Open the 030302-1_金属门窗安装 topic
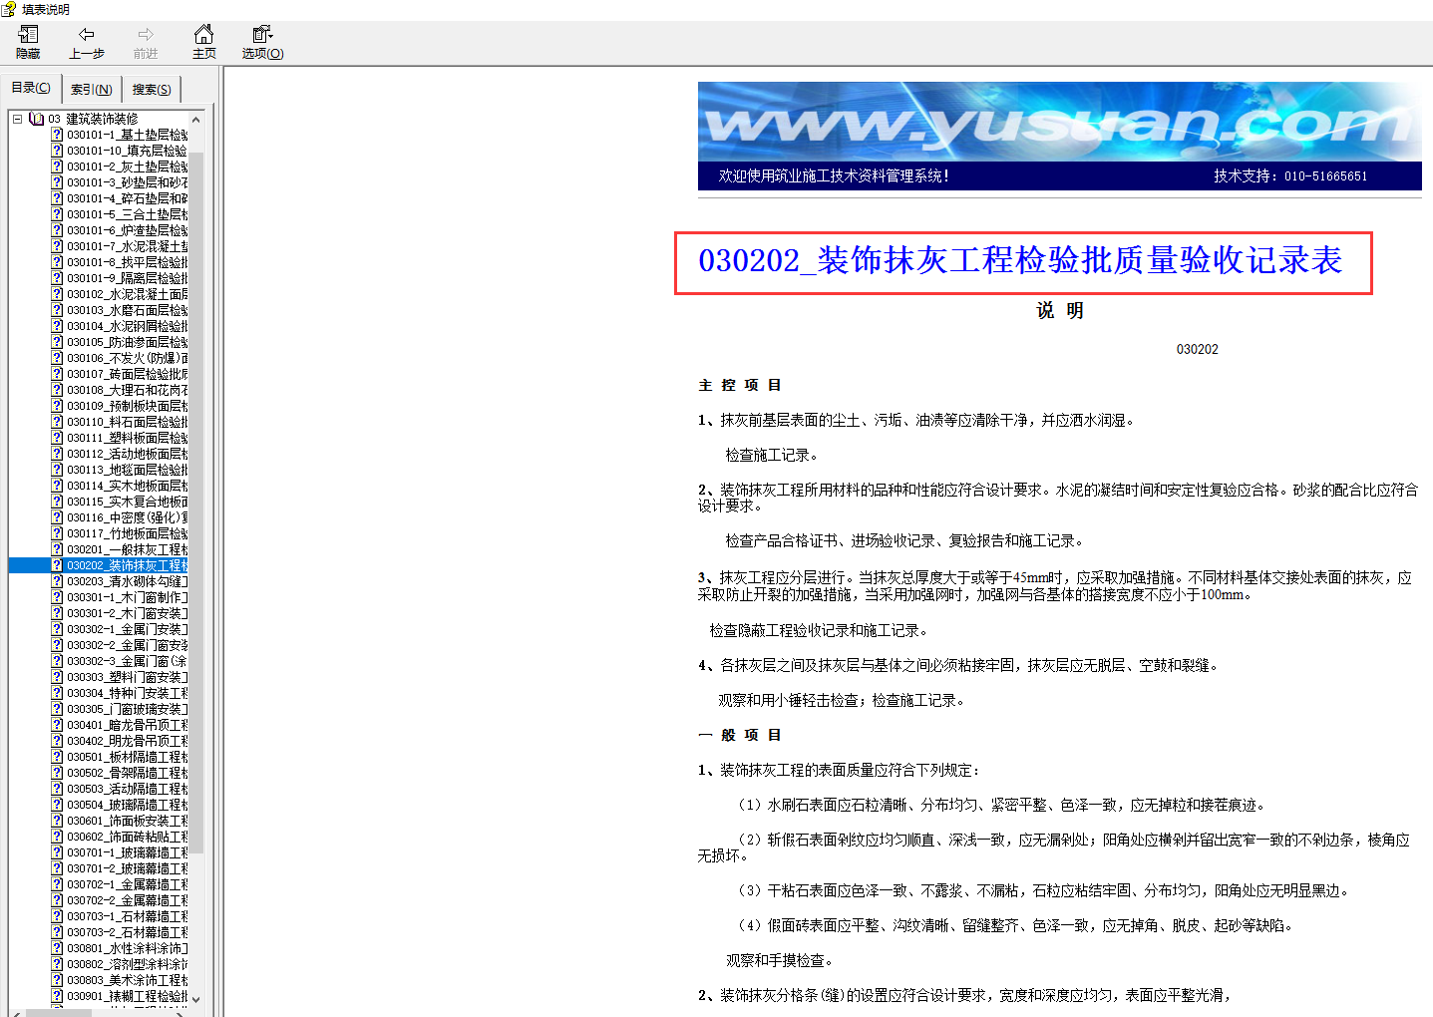The image size is (1433, 1017). click(x=127, y=629)
